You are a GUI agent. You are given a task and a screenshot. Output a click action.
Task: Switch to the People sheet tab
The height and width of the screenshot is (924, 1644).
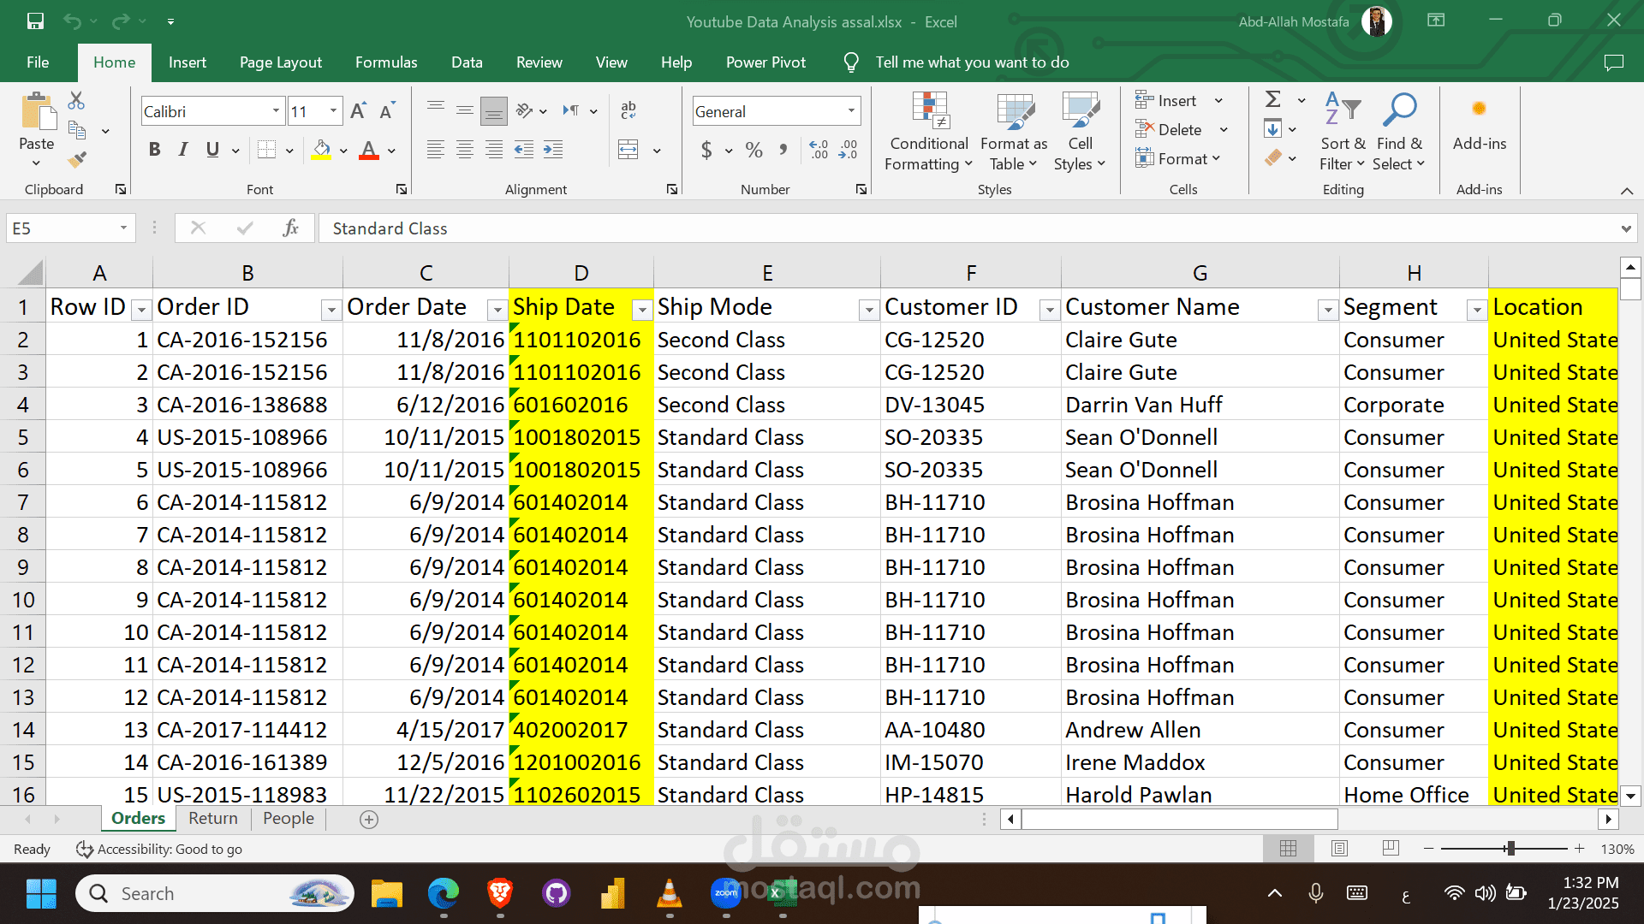tap(288, 818)
